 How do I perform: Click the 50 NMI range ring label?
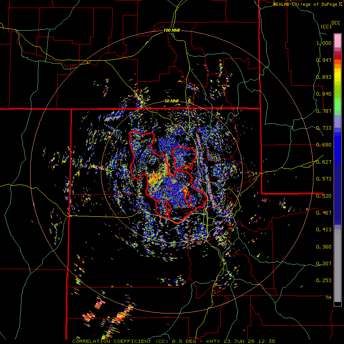tap(172, 101)
